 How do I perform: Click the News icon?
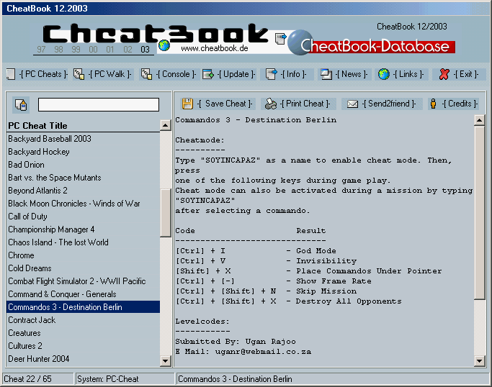326,74
